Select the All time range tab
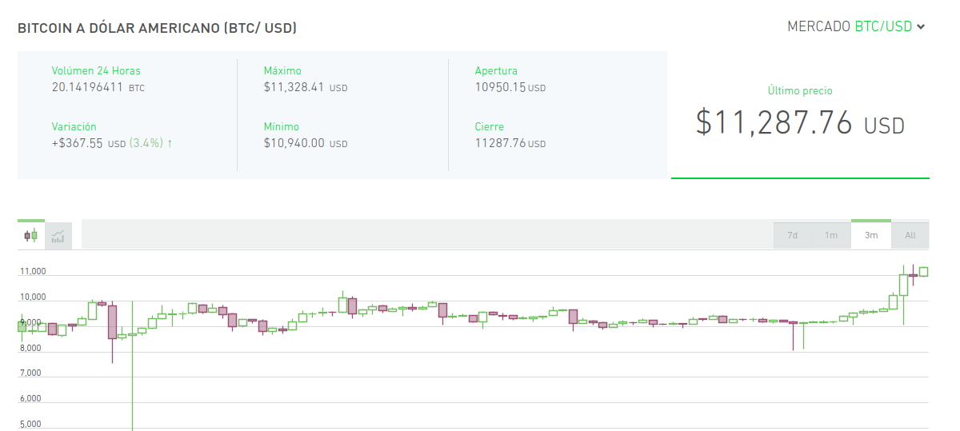 (910, 235)
